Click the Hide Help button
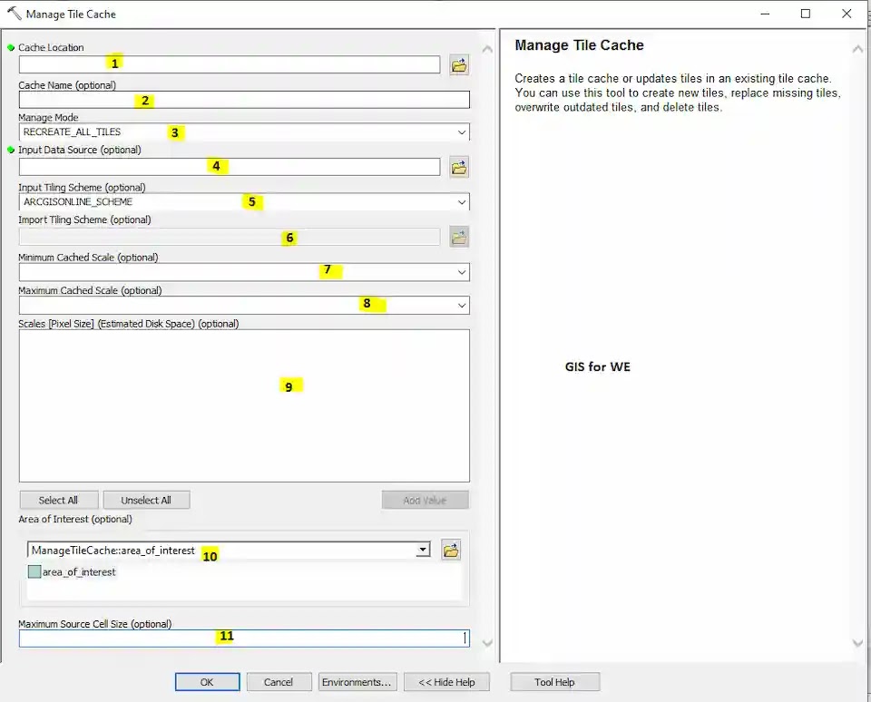 pyautogui.click(x=446, y=682)
